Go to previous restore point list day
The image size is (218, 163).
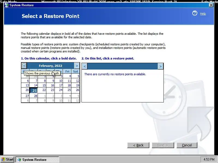[x=84, y=66]
